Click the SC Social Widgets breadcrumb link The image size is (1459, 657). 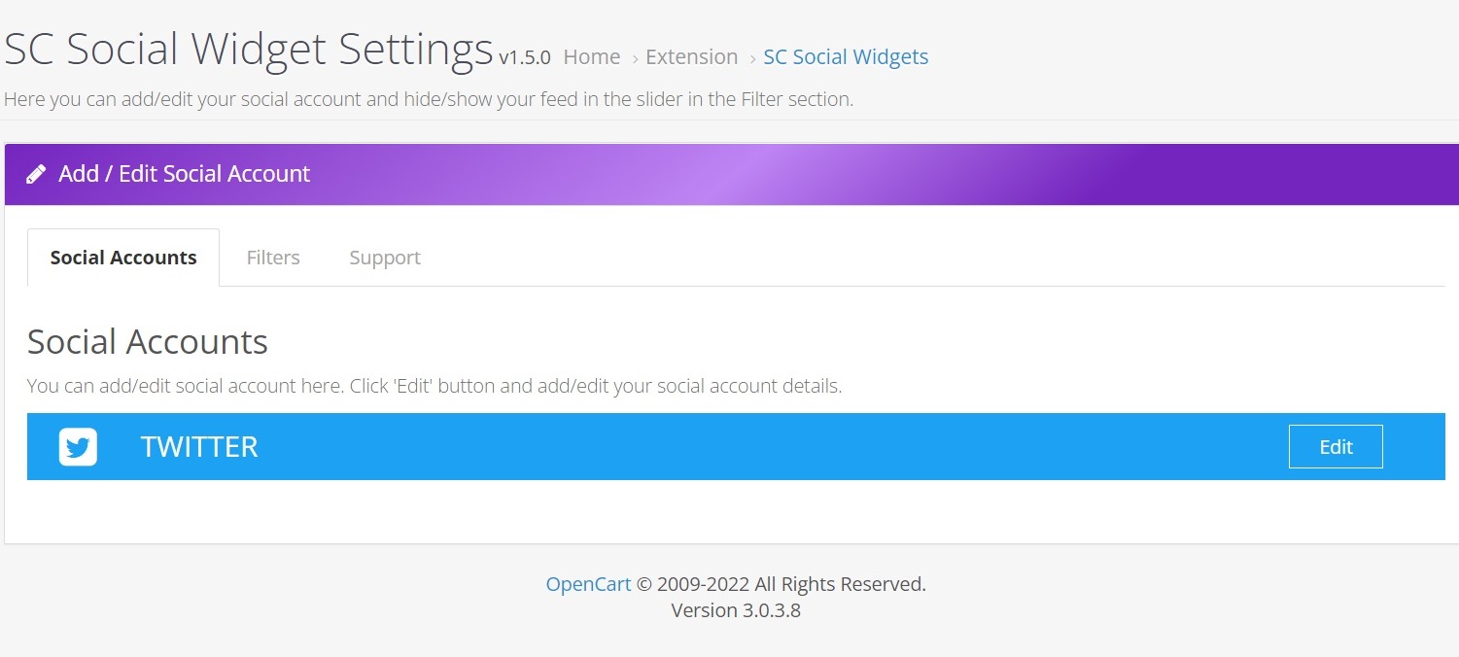point(846,57)
